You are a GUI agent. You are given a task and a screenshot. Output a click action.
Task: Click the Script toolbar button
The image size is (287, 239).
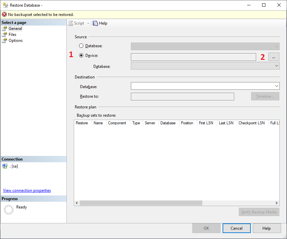coord(76,23)
